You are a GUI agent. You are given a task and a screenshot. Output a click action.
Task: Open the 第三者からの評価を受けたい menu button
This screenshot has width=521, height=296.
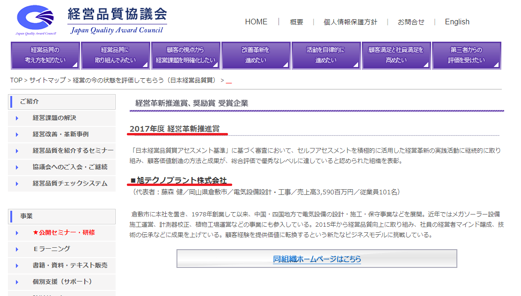click(x=467, y=55)
